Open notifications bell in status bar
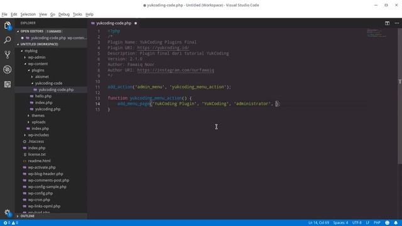The height and width of the screenshot is (226, 402). tap(396, 223)
